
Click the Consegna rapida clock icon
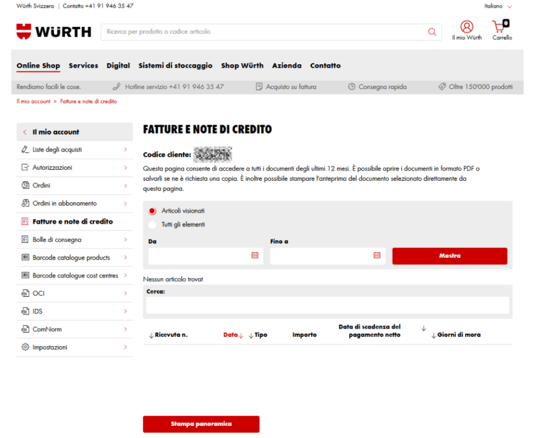[352, 87]
